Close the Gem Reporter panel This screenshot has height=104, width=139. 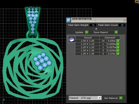click(124, 20)
